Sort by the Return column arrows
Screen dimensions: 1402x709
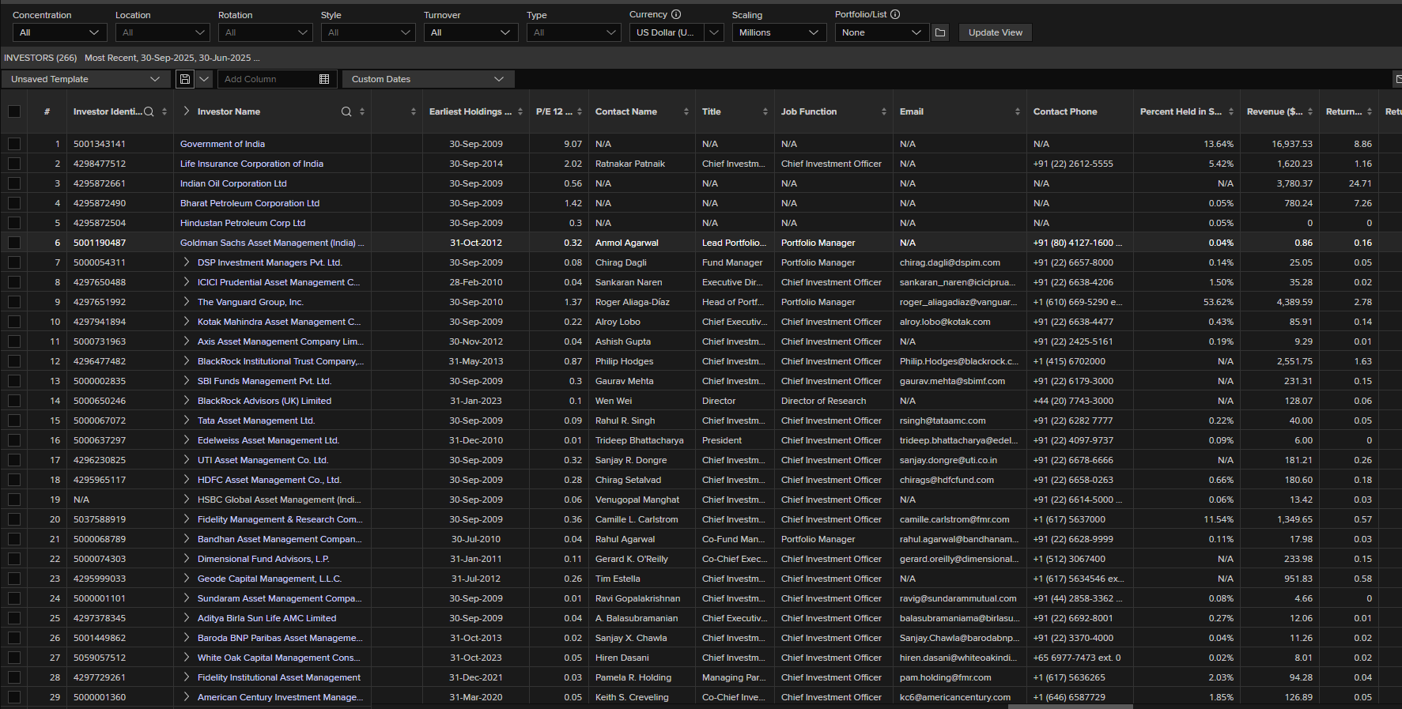(1370, 111)
